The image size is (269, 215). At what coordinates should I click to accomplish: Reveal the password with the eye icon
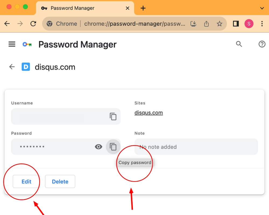[x=98, y=147]
